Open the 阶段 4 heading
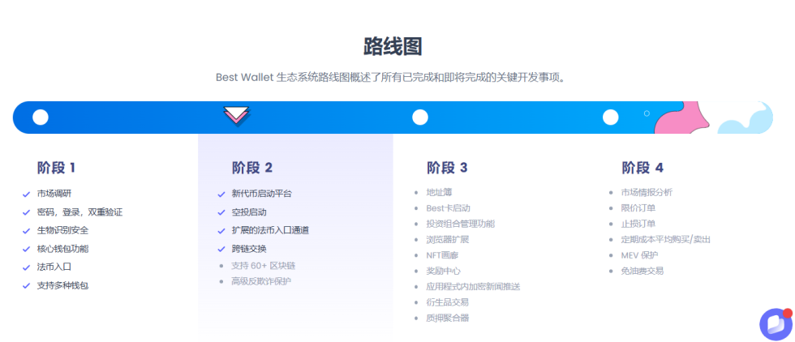The image size is (795, 342). click(x=642, y=168)
